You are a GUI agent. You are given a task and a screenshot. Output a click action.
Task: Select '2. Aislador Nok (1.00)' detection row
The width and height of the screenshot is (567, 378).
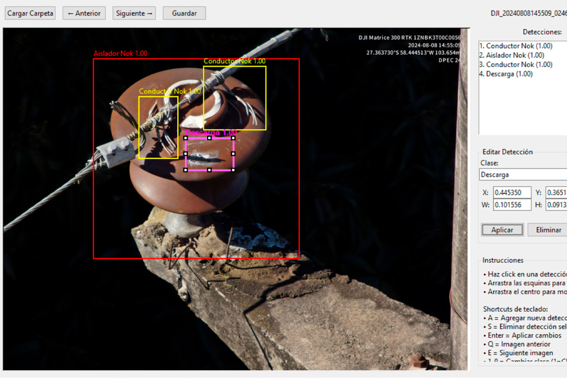512,56
